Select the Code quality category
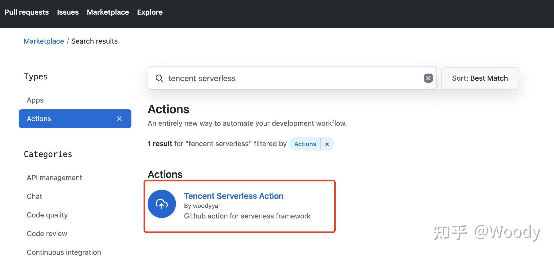 click(47, 215)
